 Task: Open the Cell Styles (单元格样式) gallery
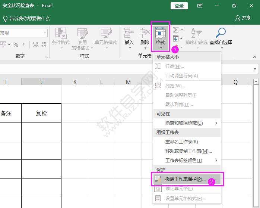point(106,38)
